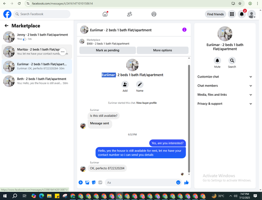
Task: Click the Search Facebook field
Action: point(42,14)
